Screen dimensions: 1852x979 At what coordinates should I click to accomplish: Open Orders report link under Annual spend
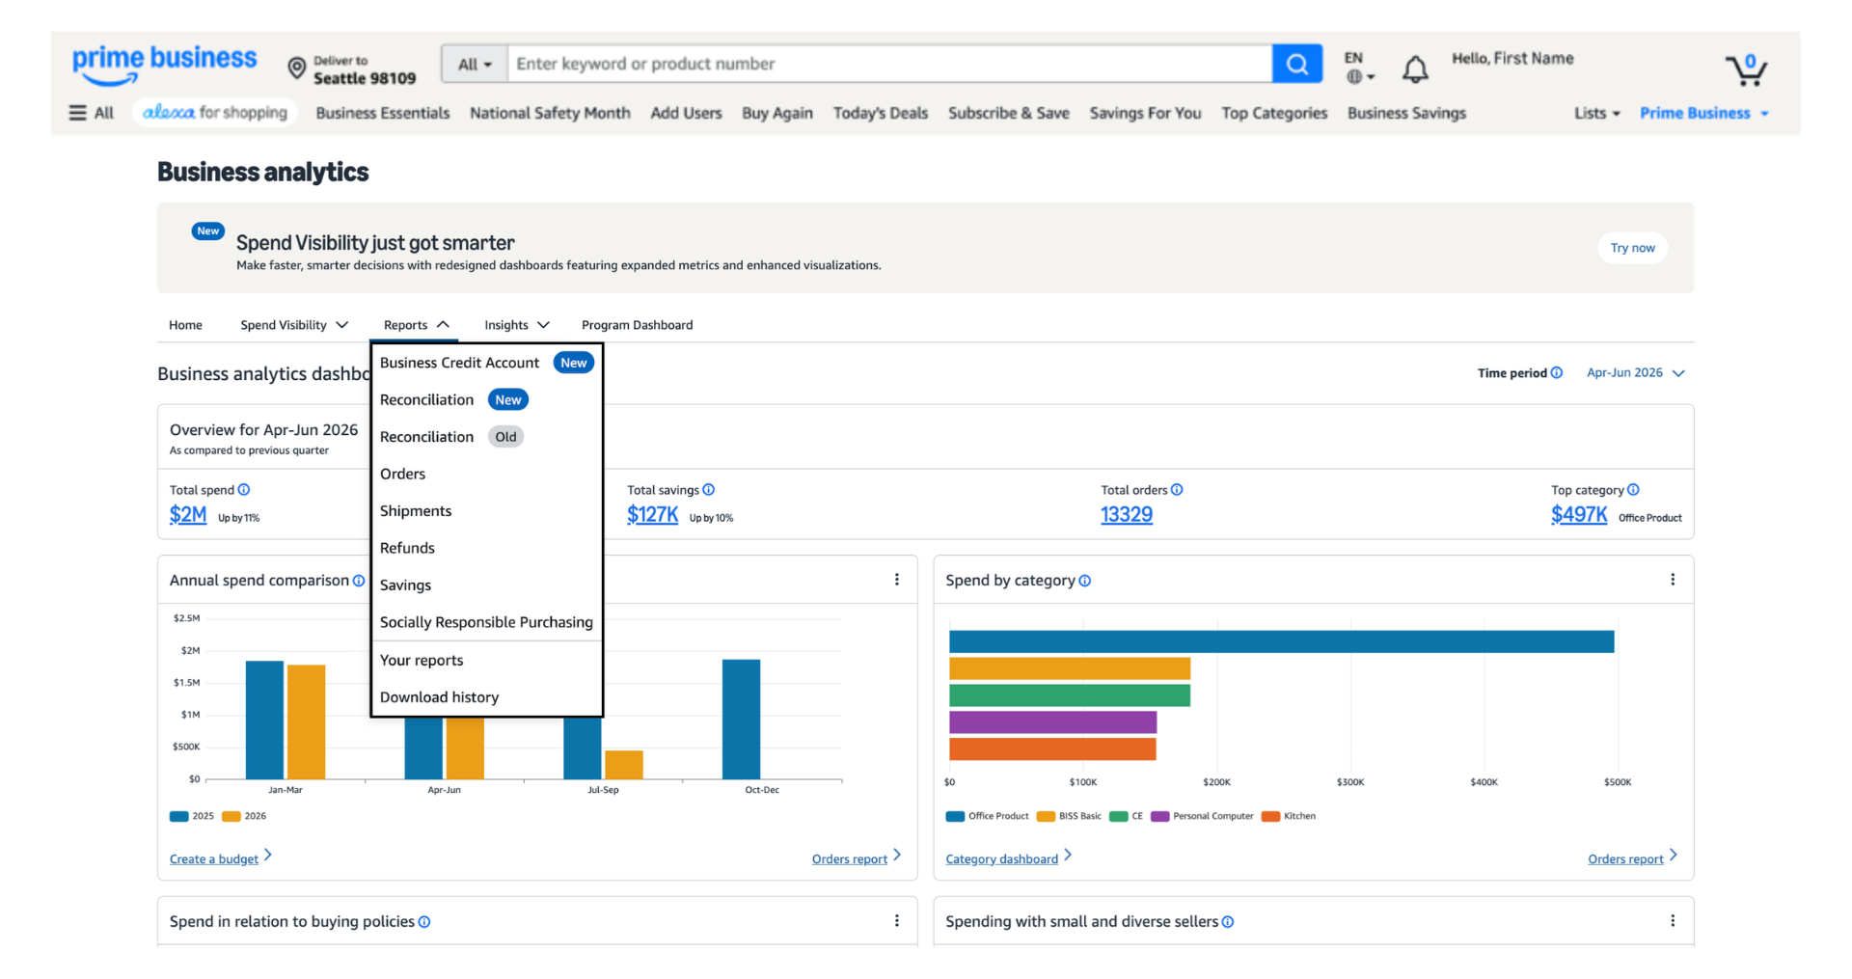point(850,858)
